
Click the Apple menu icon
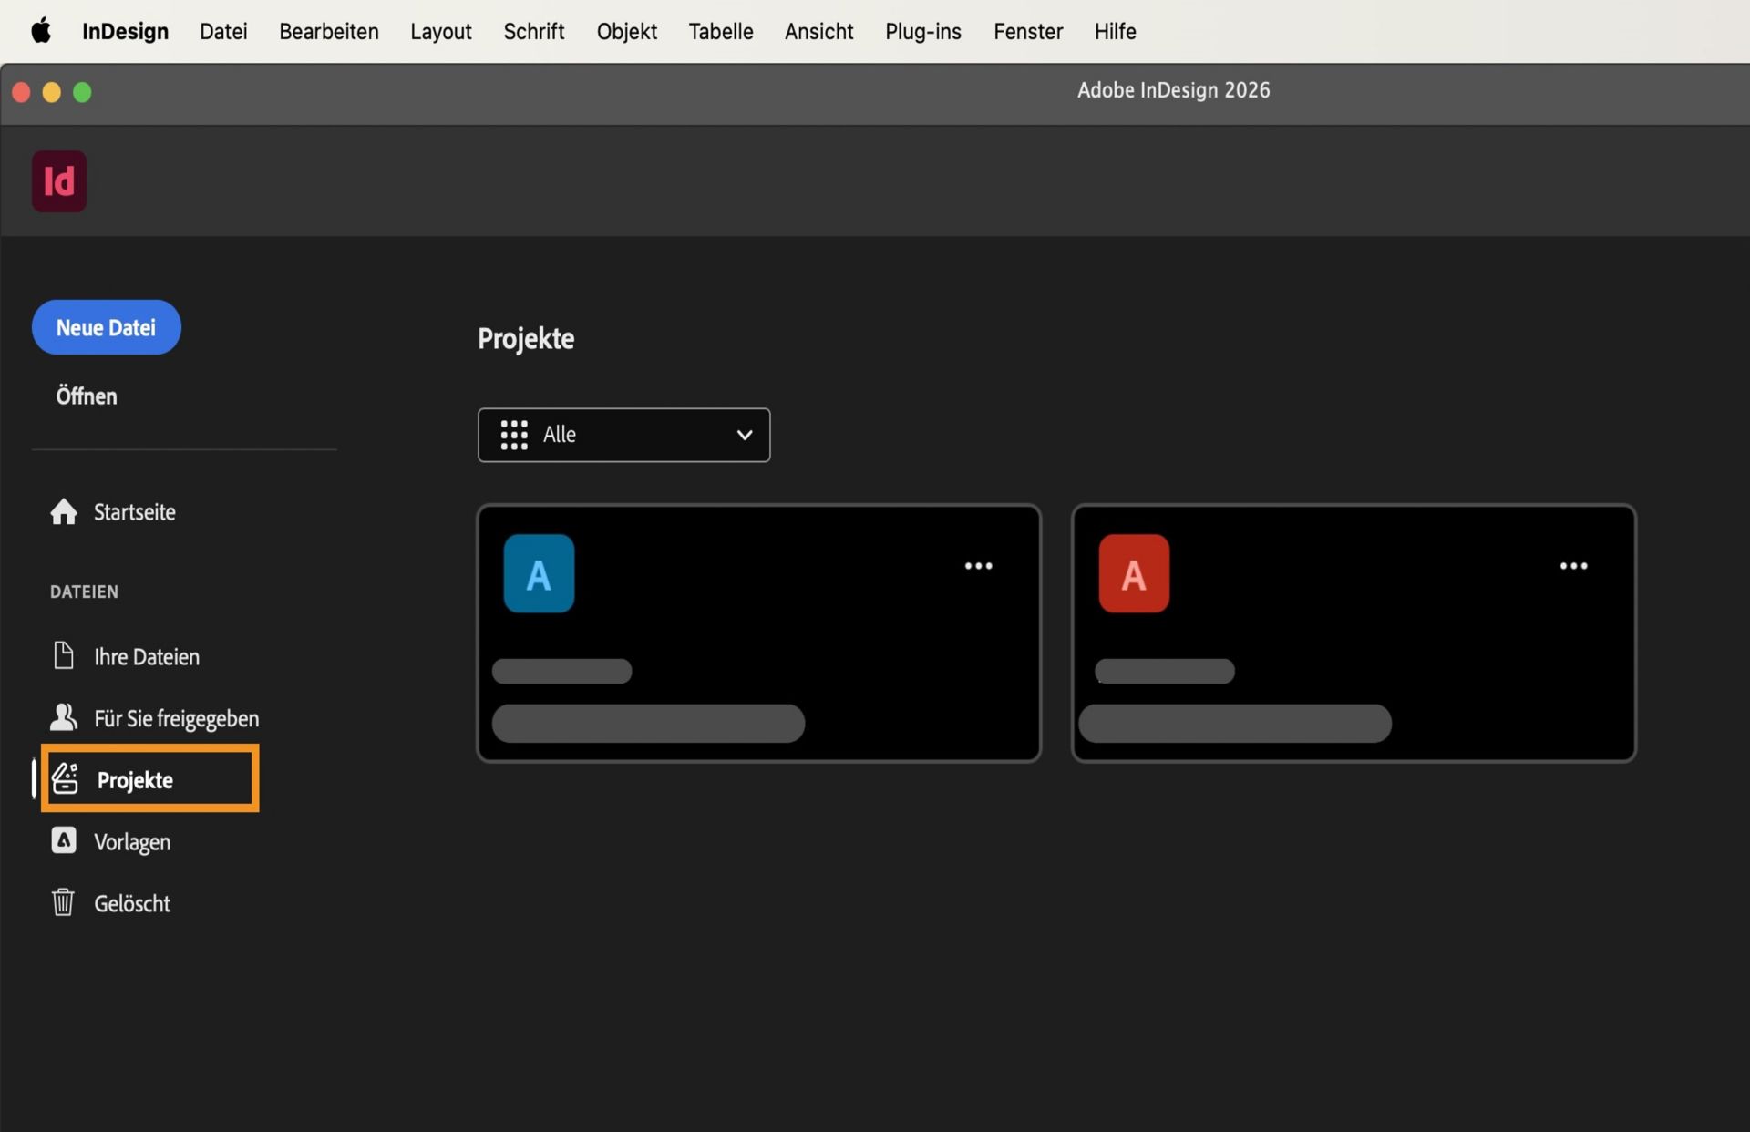(x=41, y=30)
